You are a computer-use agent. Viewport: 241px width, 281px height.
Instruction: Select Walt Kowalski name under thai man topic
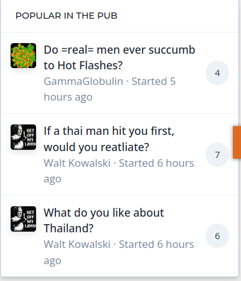coord(77,163)
